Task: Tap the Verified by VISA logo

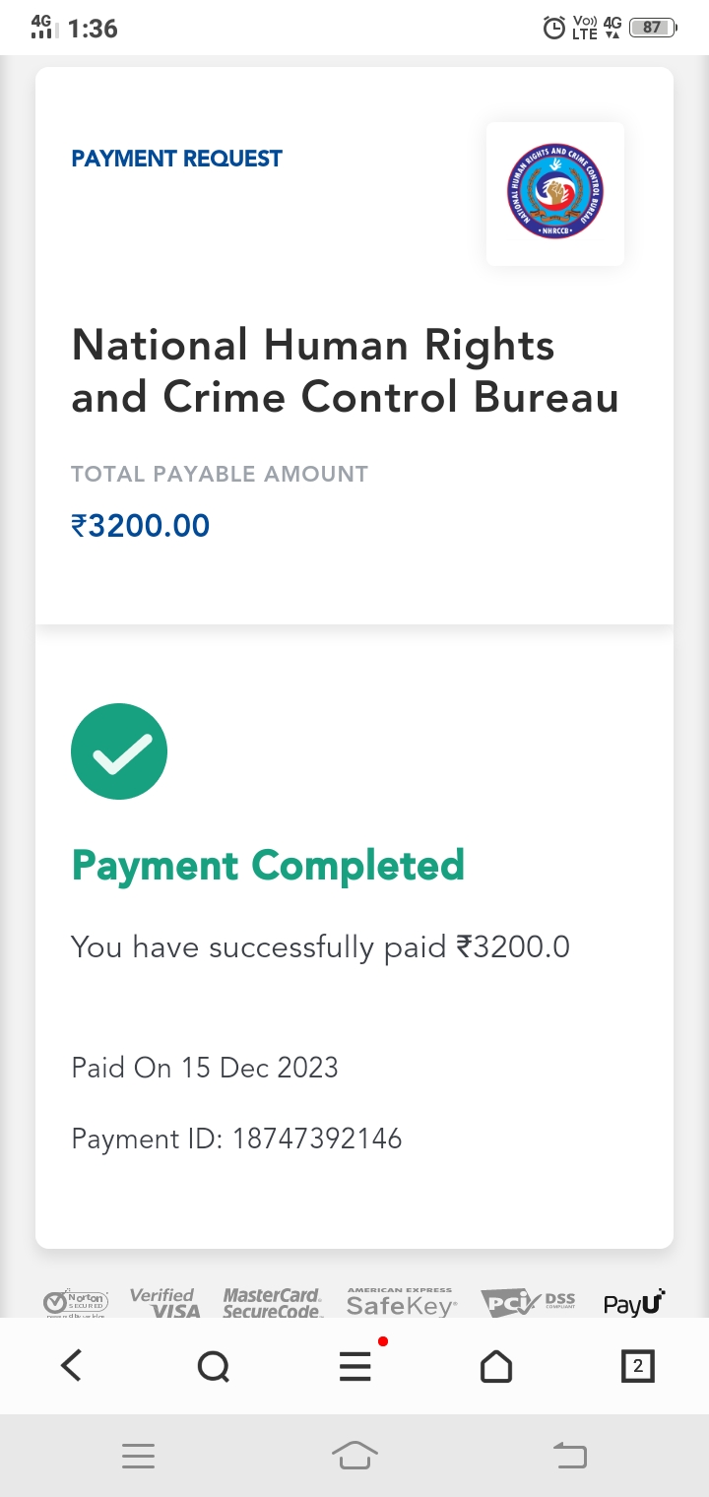Action: tap(163, 1303)
